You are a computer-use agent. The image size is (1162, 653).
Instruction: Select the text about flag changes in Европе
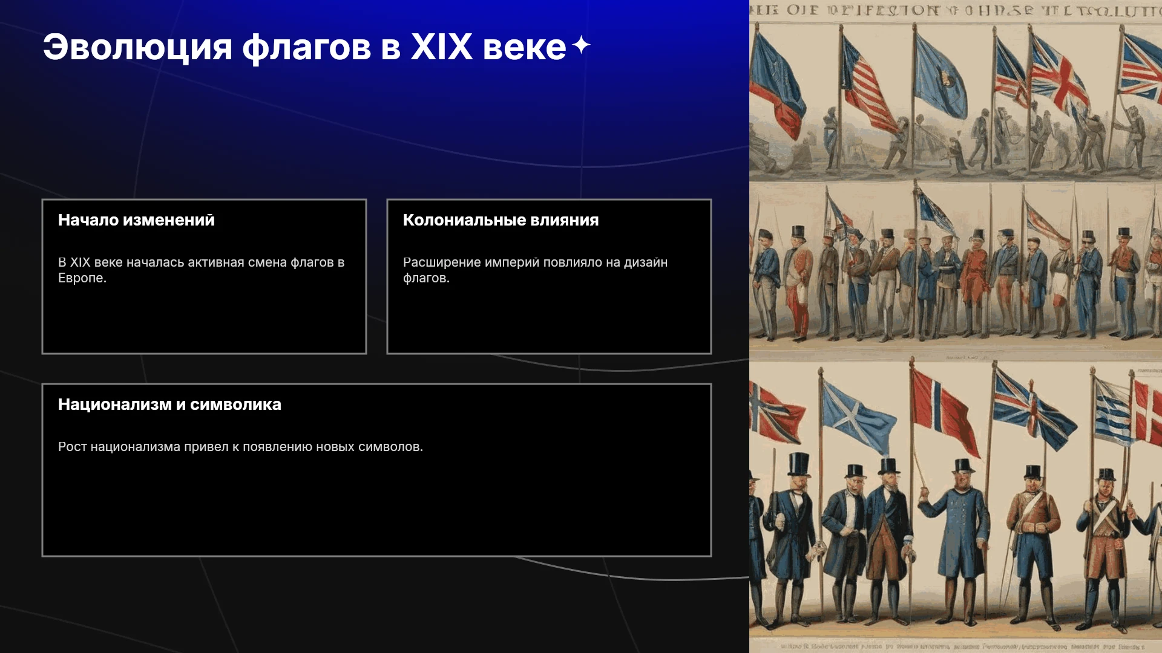click(x=202, y=270)
